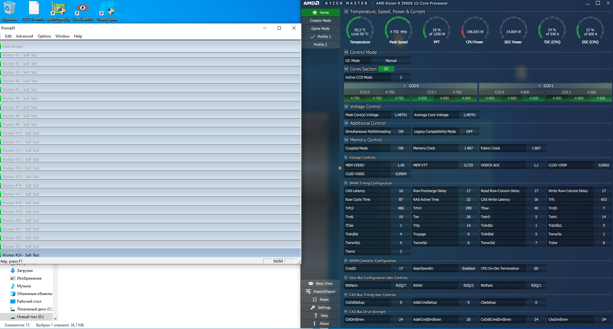Toggle the OC switch in Cores Section
Image resolution: width=613 pixels, height=329 pixels.
click(386, 69)
